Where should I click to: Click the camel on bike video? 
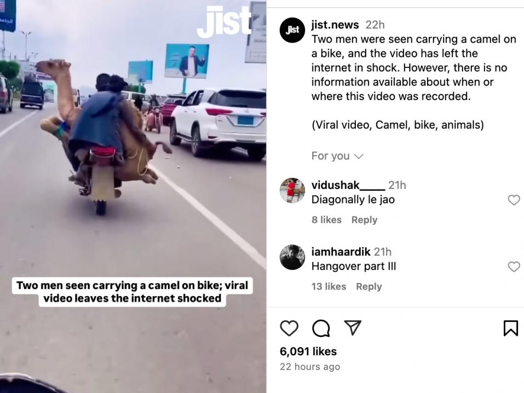click(133, 196)
